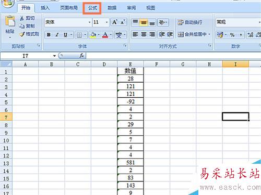Open the underline style dropdown arrow
Viewport: 261px width, 195px height.
pos(71,35)
